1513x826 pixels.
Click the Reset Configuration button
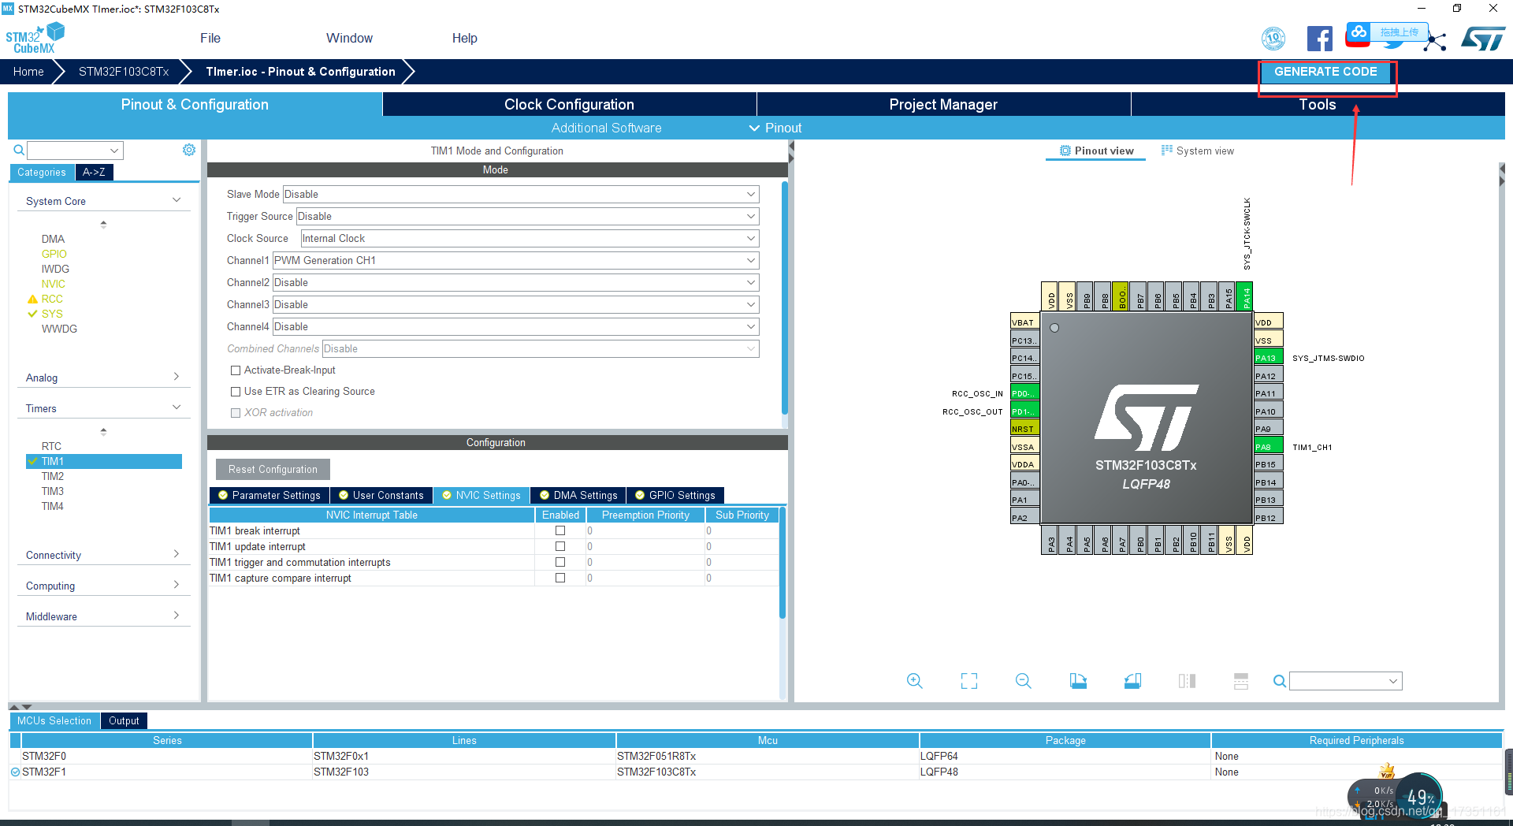click(x=273, y=469)
